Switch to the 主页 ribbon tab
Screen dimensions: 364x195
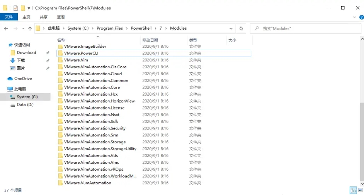tap(26, 17)
